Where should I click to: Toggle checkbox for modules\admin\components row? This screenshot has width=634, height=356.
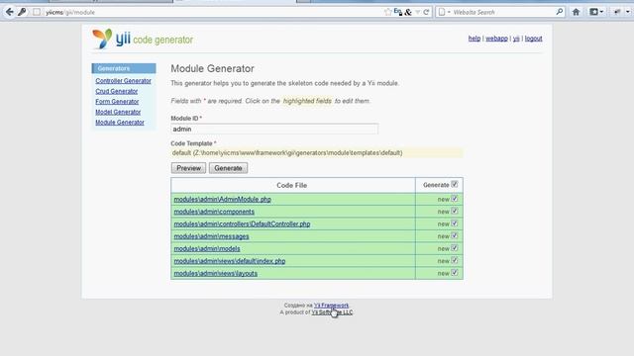tap(455, 211)
